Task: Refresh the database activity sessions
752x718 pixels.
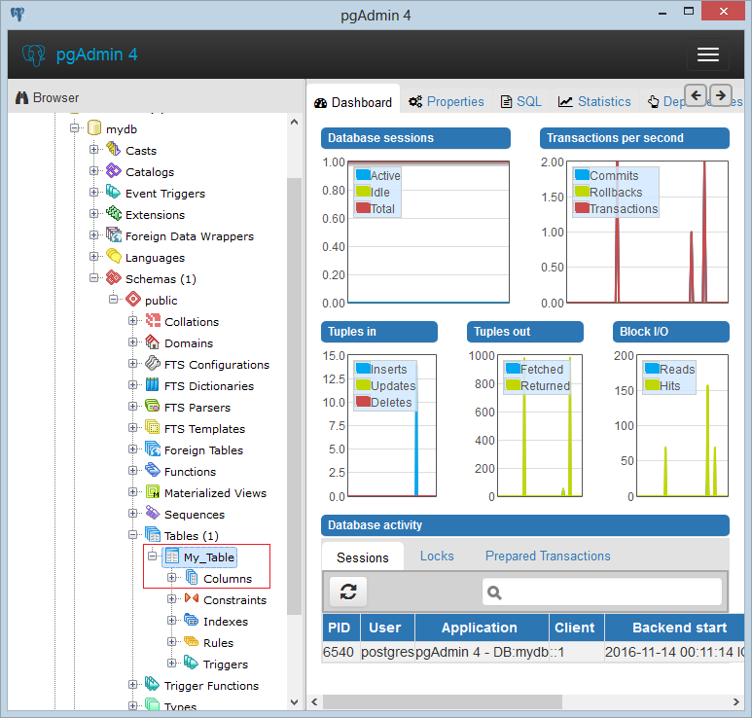Action: click(348, 592)
